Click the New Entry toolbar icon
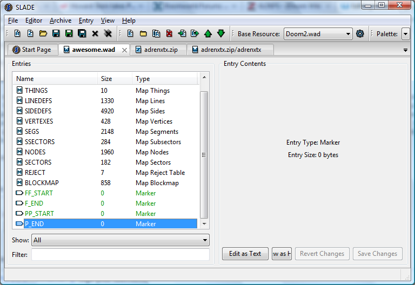Screen dimensions: 415x285 130,33
